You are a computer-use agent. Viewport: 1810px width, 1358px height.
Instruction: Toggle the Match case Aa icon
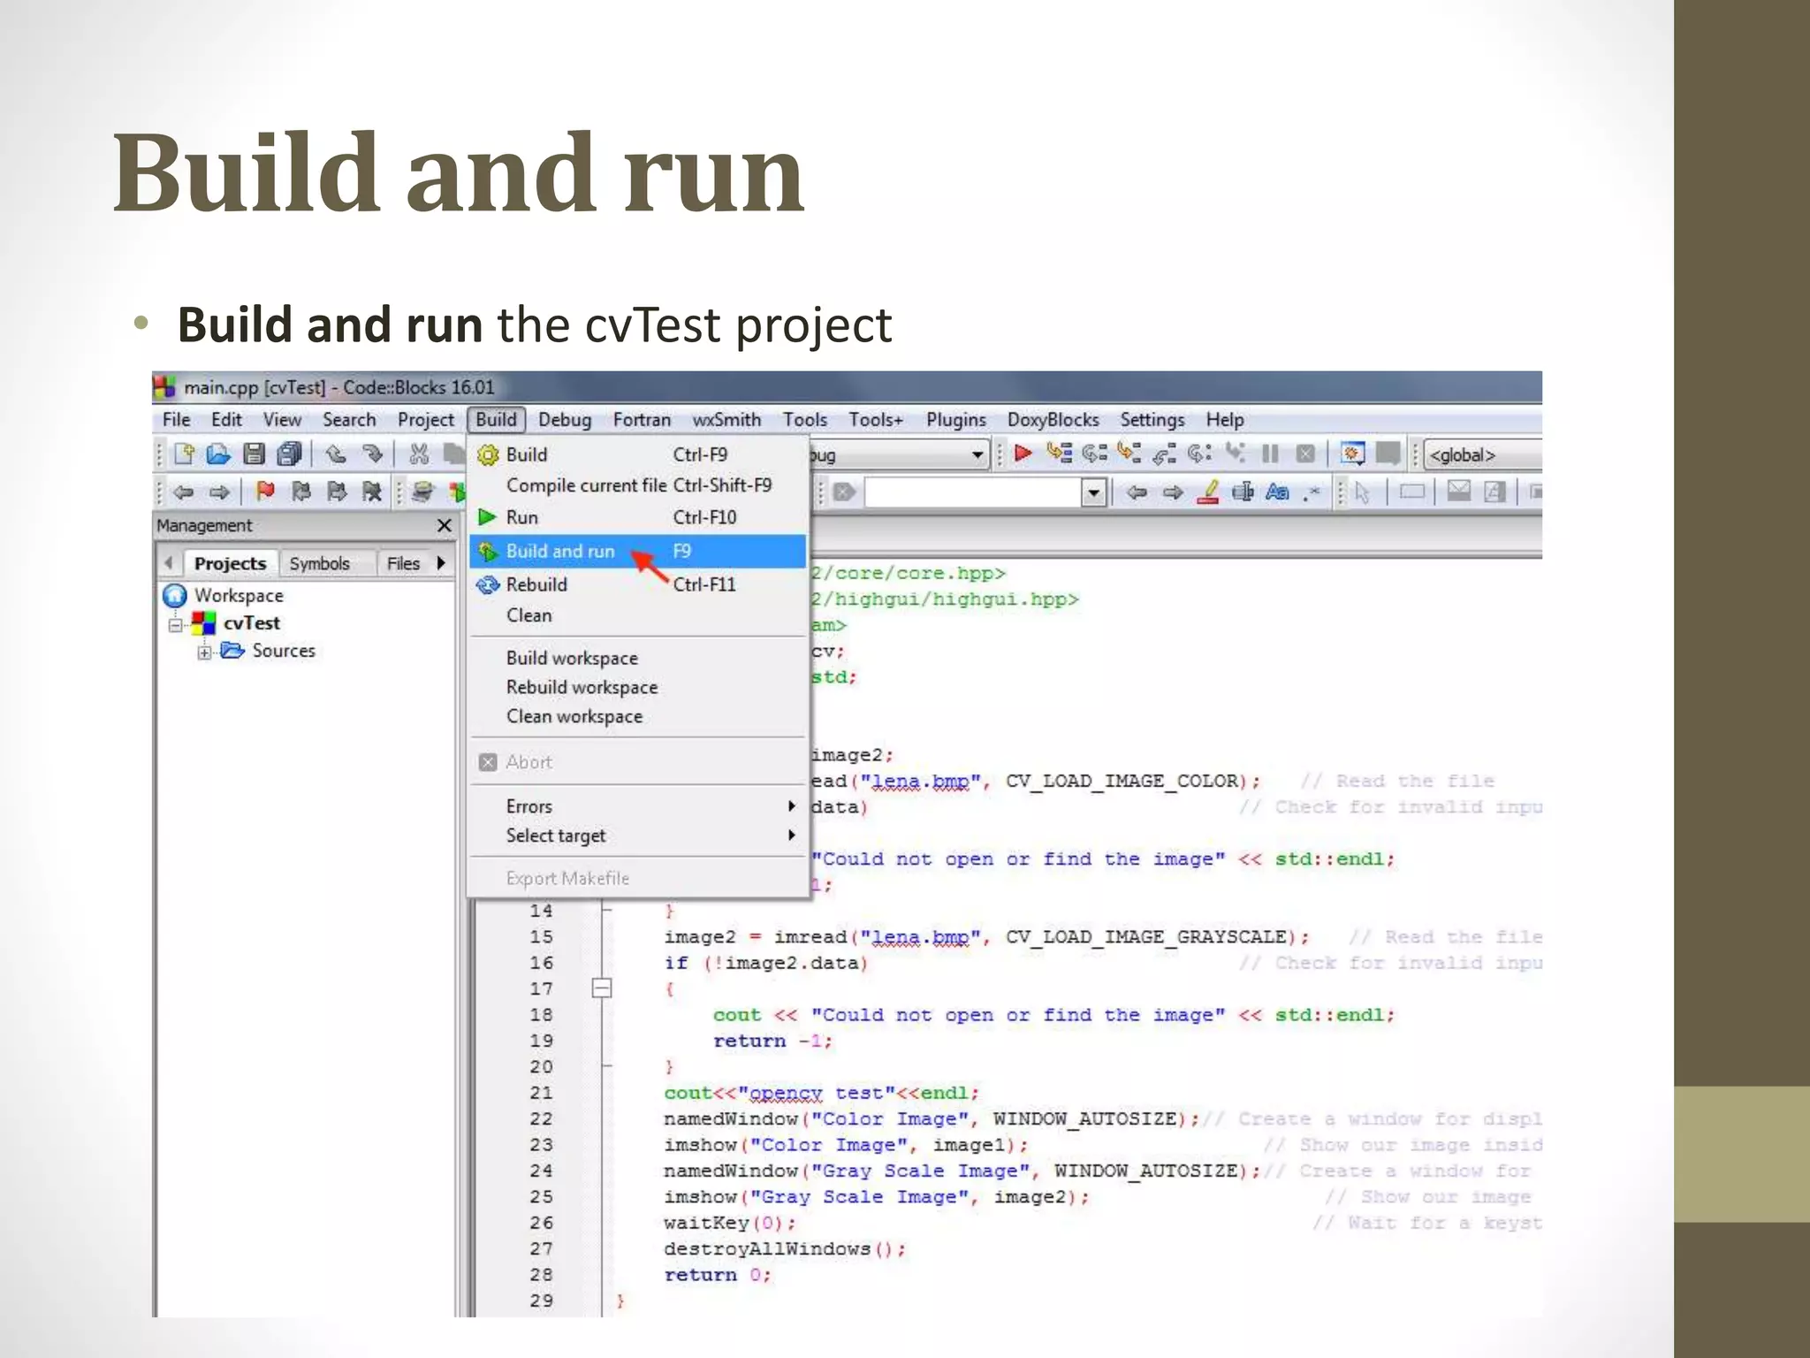point(1277,492)
